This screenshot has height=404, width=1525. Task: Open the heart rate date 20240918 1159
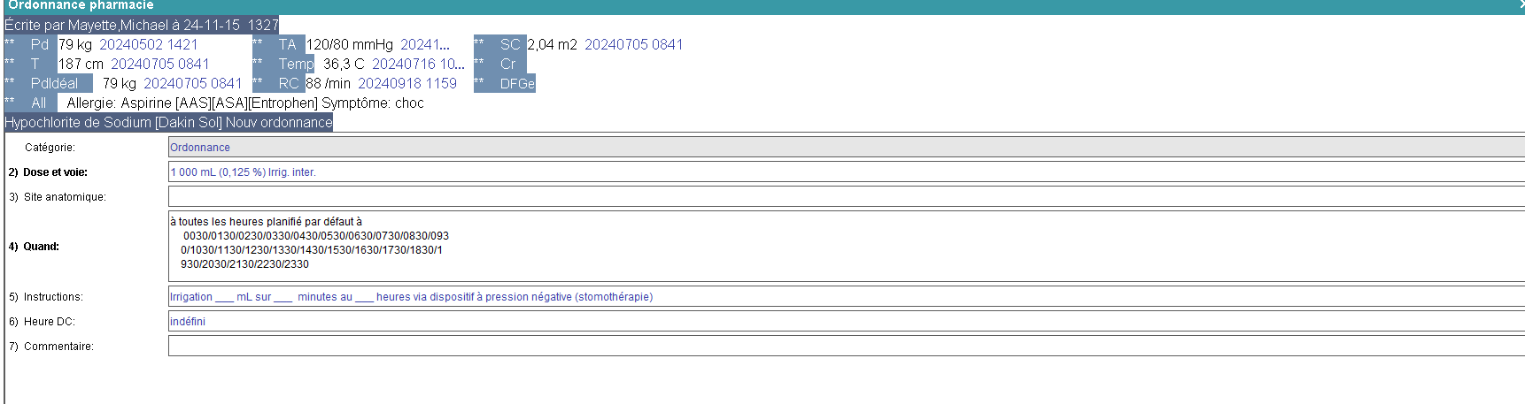[407, 83]
